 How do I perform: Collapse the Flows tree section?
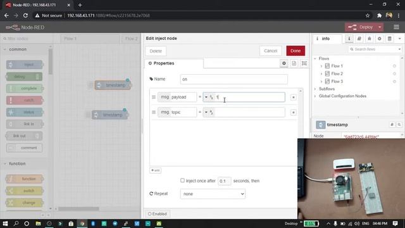click(315, 59)
